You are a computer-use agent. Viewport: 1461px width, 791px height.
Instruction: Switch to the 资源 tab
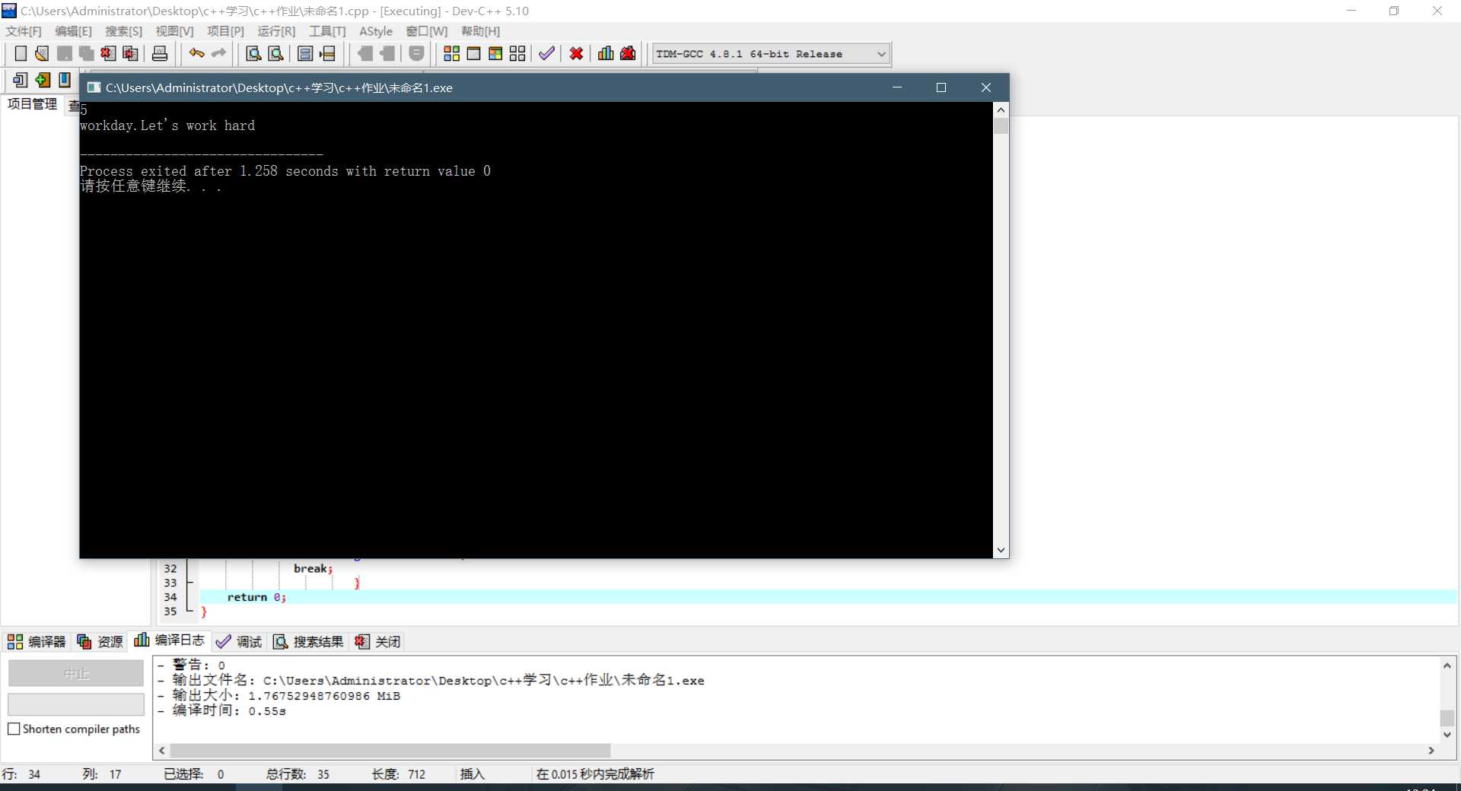(x=100, y=642)
